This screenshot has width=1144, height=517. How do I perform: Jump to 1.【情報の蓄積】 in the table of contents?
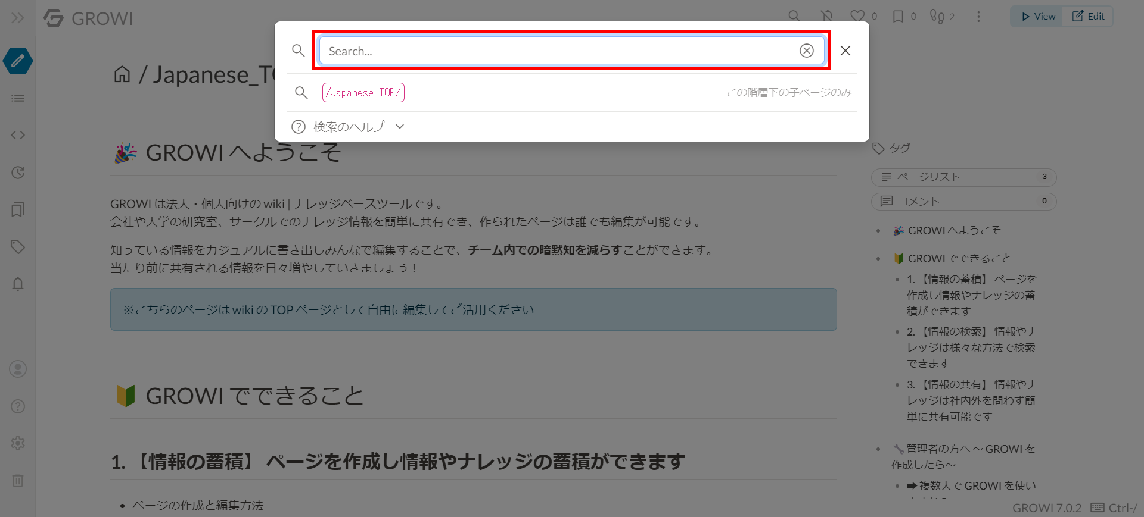tap(972, 295)
